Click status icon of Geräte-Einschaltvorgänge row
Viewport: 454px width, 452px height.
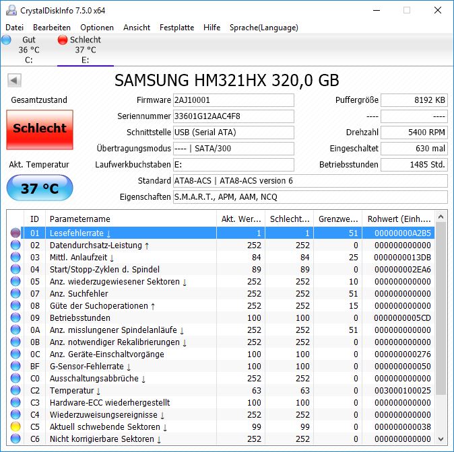click(x=15, y=354)
